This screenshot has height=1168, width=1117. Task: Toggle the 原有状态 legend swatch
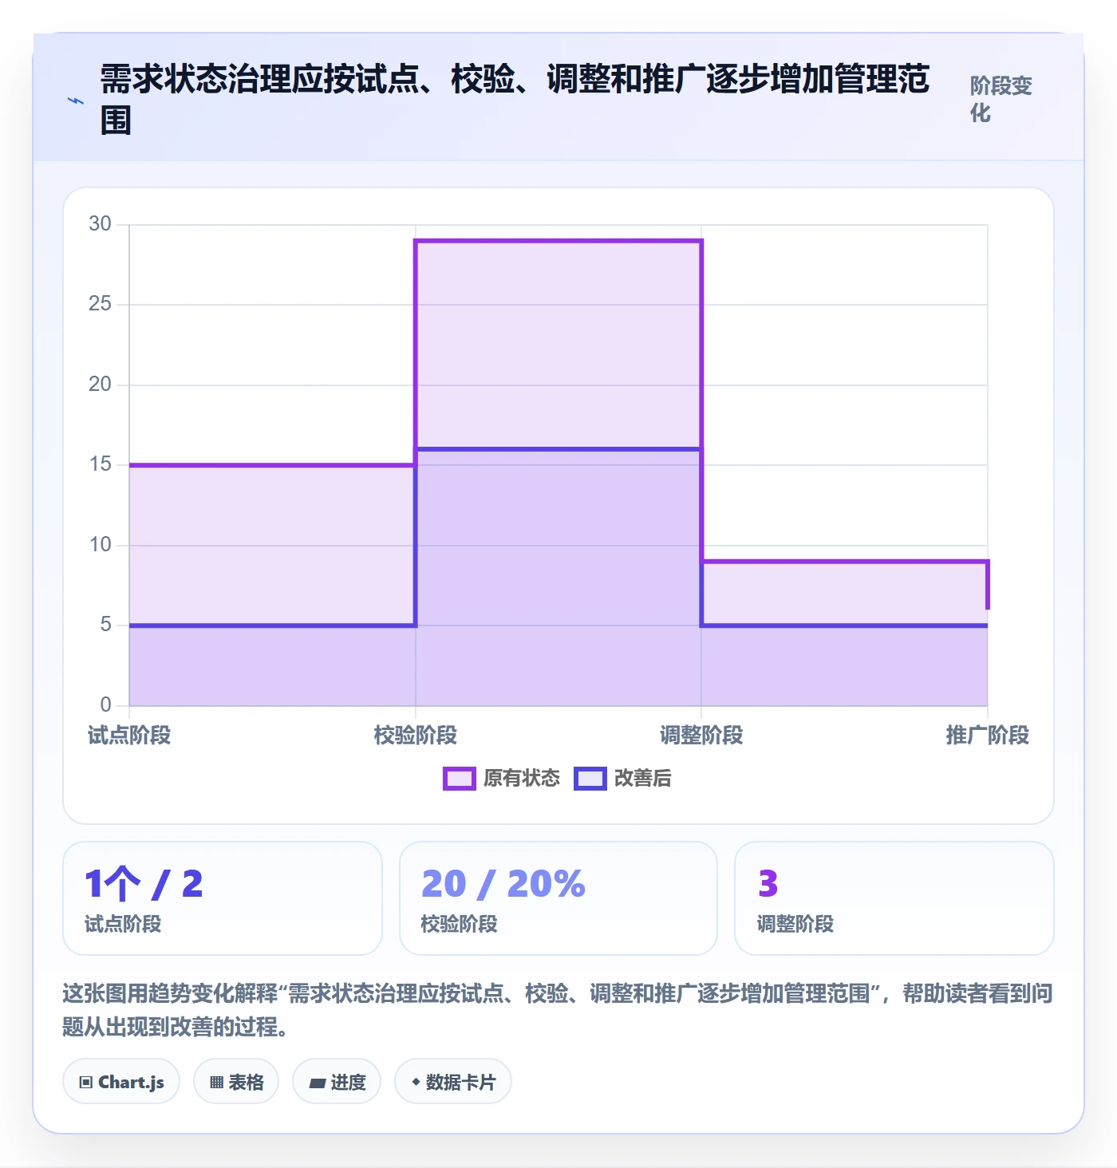click(459, 779)
